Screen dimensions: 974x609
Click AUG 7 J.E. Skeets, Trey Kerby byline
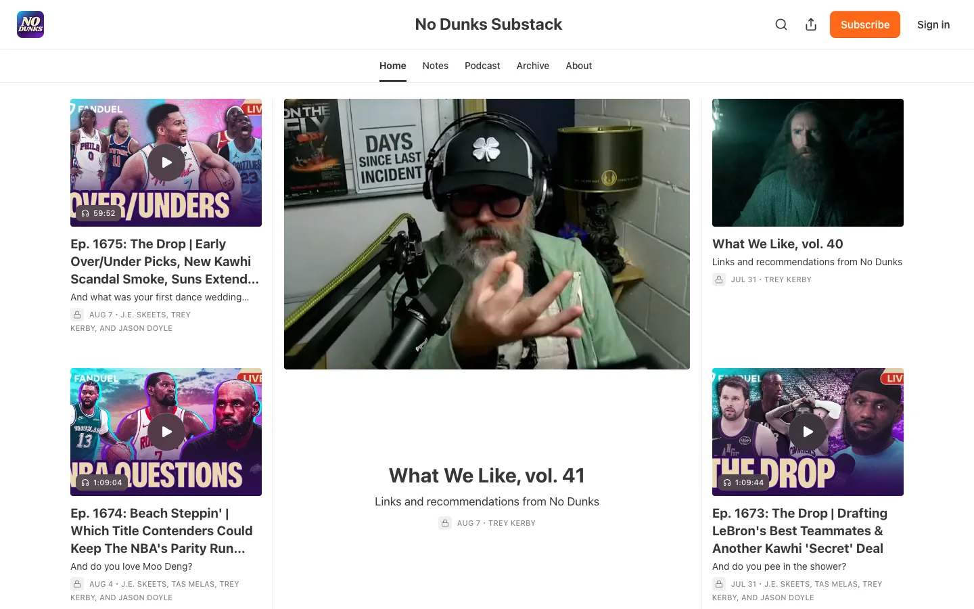[x=131, y=321]
